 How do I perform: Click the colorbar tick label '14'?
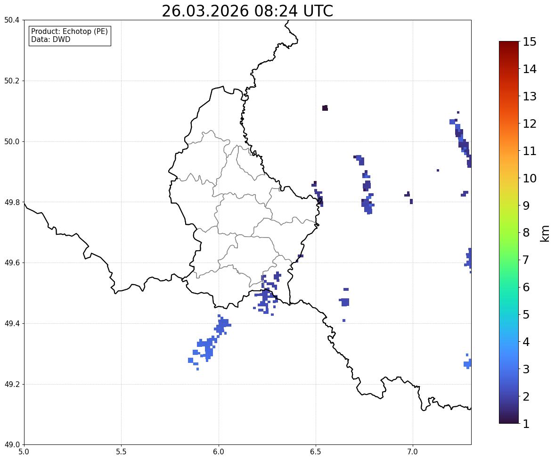530,69
